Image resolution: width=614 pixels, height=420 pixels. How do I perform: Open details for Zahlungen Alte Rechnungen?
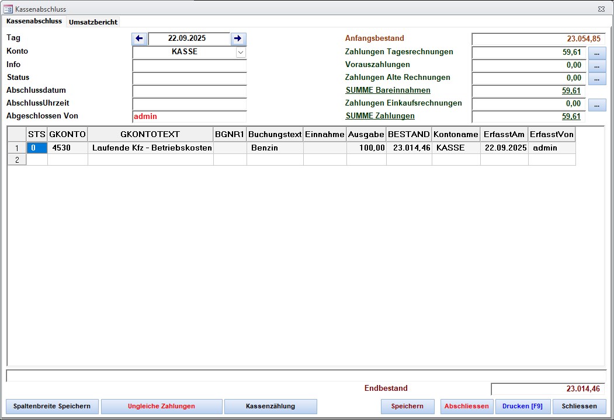(x=596, y=79)
